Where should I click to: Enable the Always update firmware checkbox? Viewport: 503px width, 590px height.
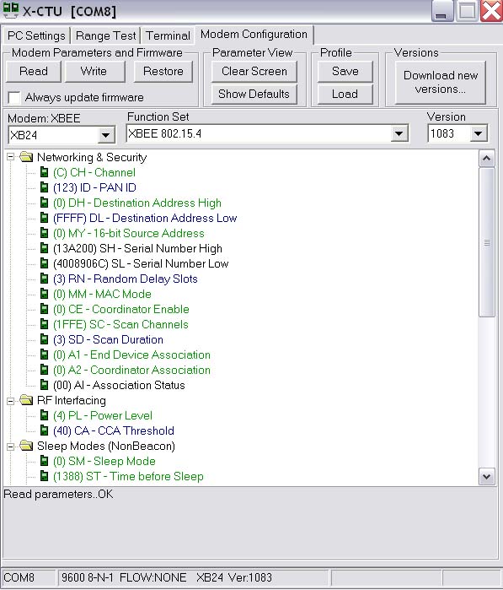point(14,97)
